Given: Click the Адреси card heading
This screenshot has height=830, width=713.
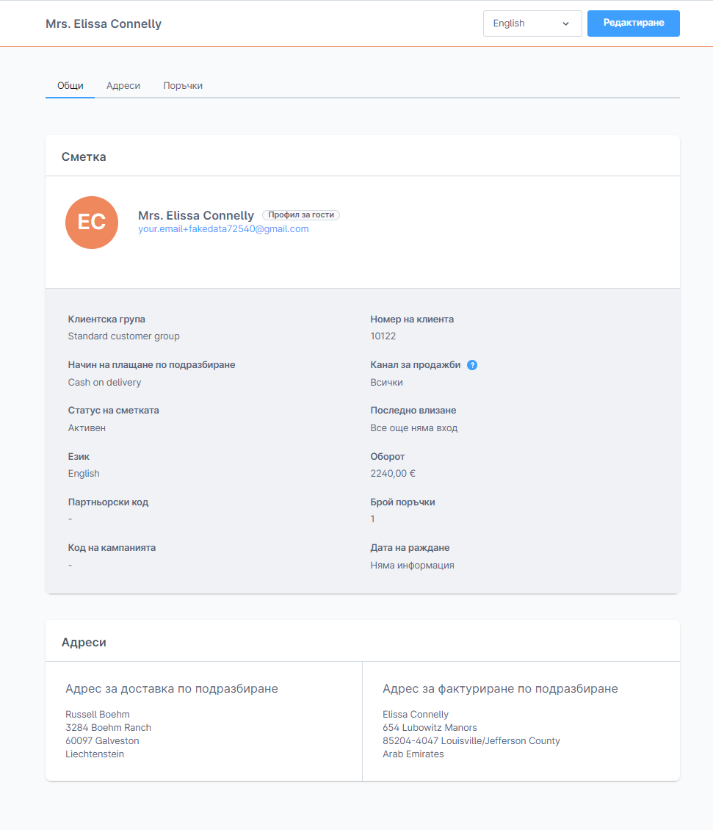Looking at the screenshot, I should click(84, 642).
